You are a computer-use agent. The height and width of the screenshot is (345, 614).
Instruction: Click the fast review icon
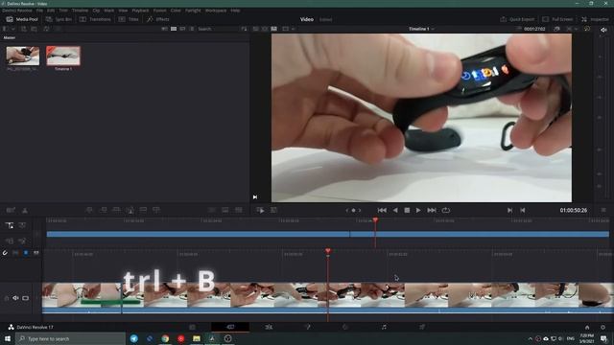(260, 211)
